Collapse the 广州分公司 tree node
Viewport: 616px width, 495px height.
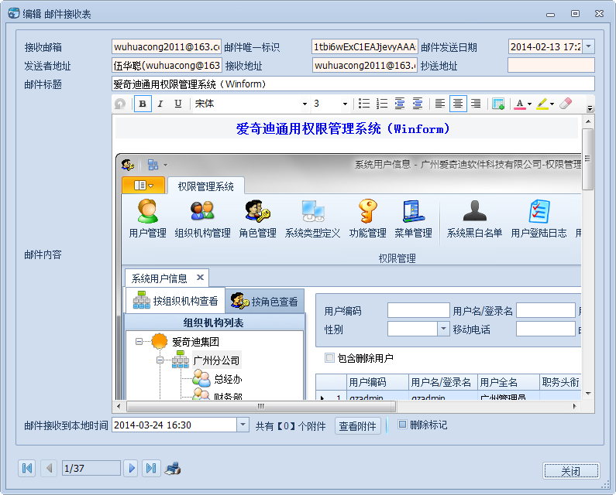tap(160, 360)
